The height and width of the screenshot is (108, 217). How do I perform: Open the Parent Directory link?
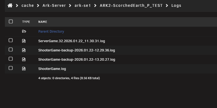coord(51,32)
